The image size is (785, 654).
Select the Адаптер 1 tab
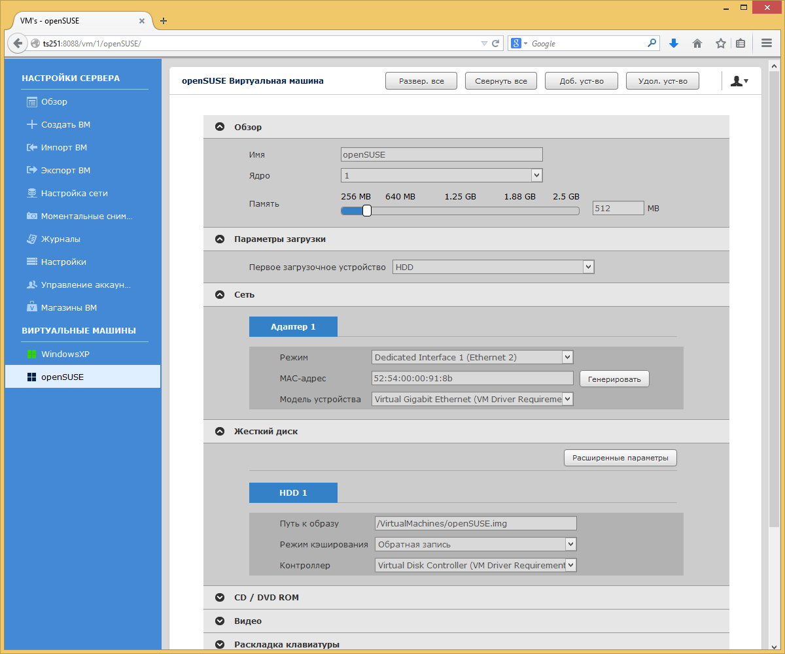293,326
